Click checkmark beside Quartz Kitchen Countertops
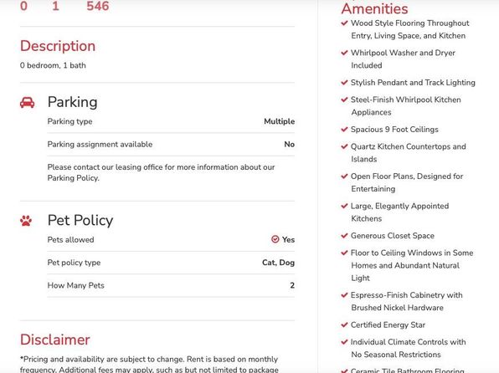This screenshot has width=499, height=373. [344, 146]
